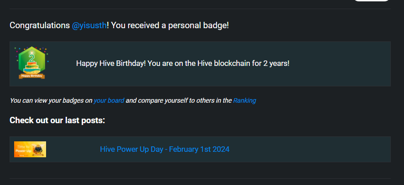Click "February 1st 2024" in the post title

[x=199, y=149]
